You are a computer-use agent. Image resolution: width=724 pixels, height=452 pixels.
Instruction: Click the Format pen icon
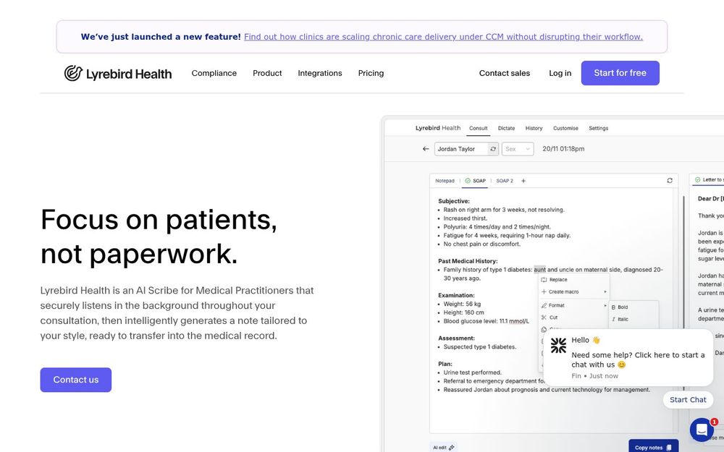[544, 305]
